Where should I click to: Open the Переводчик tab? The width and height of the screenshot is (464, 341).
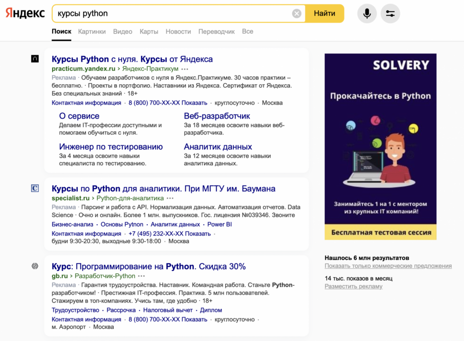tap(217, 31)
